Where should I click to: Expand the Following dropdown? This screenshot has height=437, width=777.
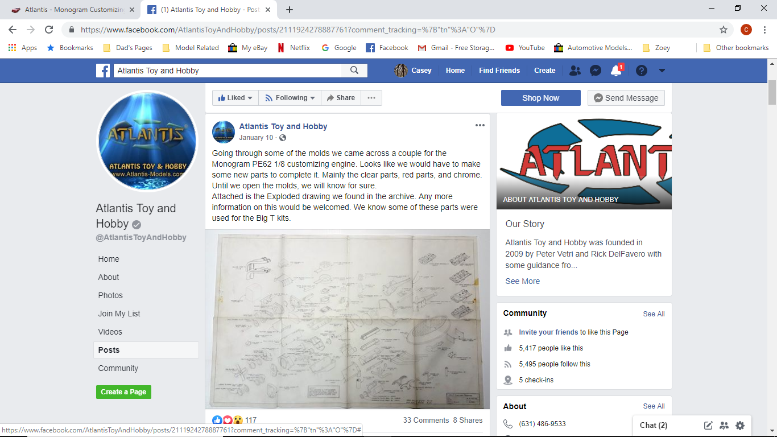point(290,98)
